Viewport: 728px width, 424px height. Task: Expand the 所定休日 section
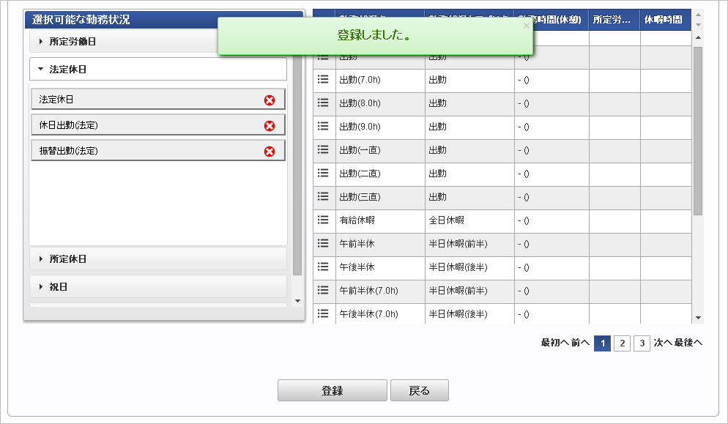(158, 259)
